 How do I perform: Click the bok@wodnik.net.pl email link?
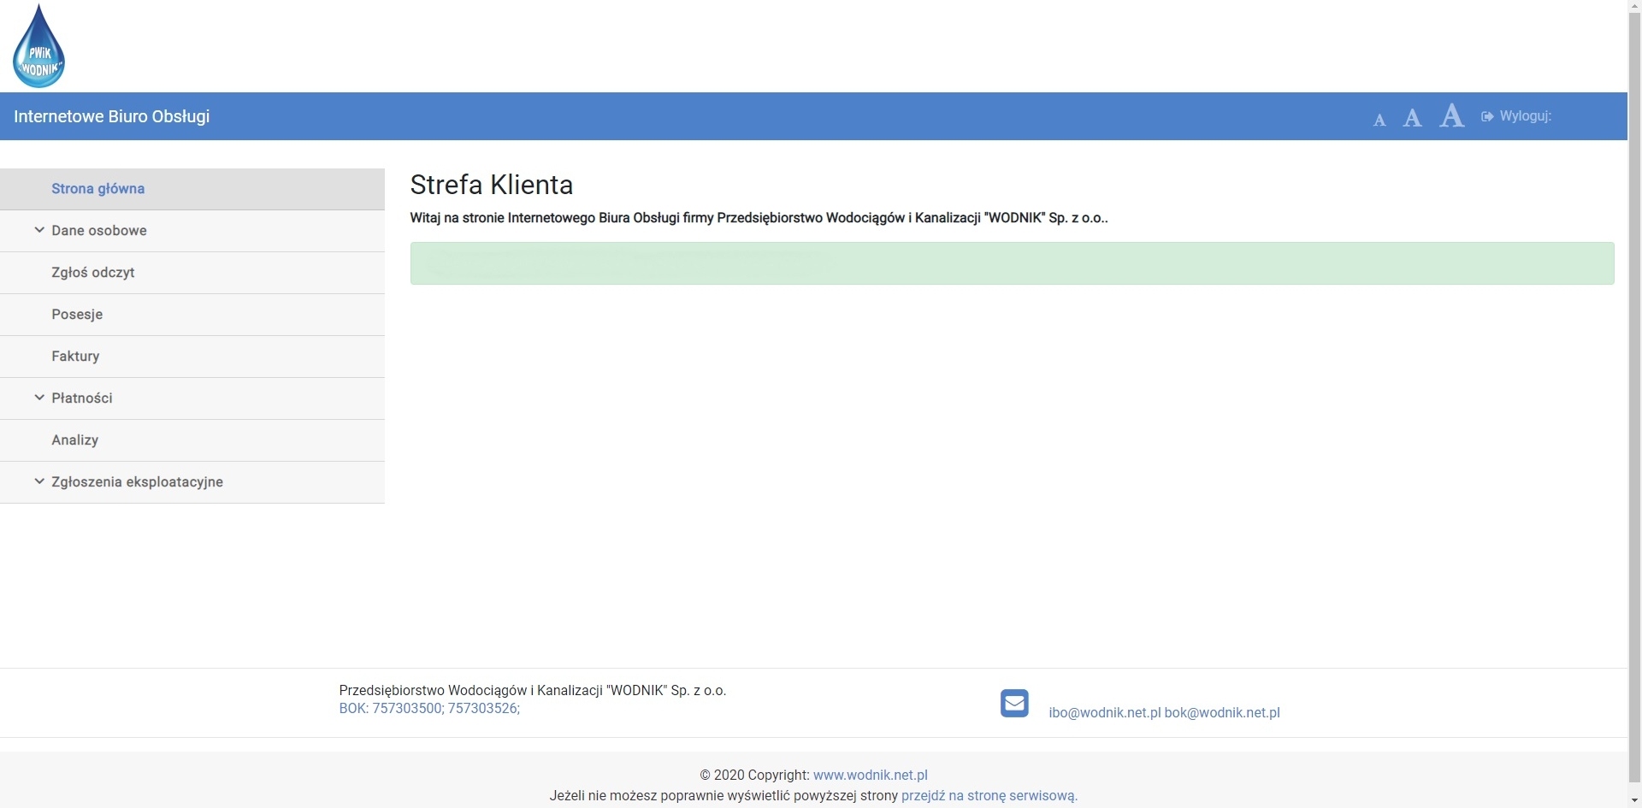1222,713
